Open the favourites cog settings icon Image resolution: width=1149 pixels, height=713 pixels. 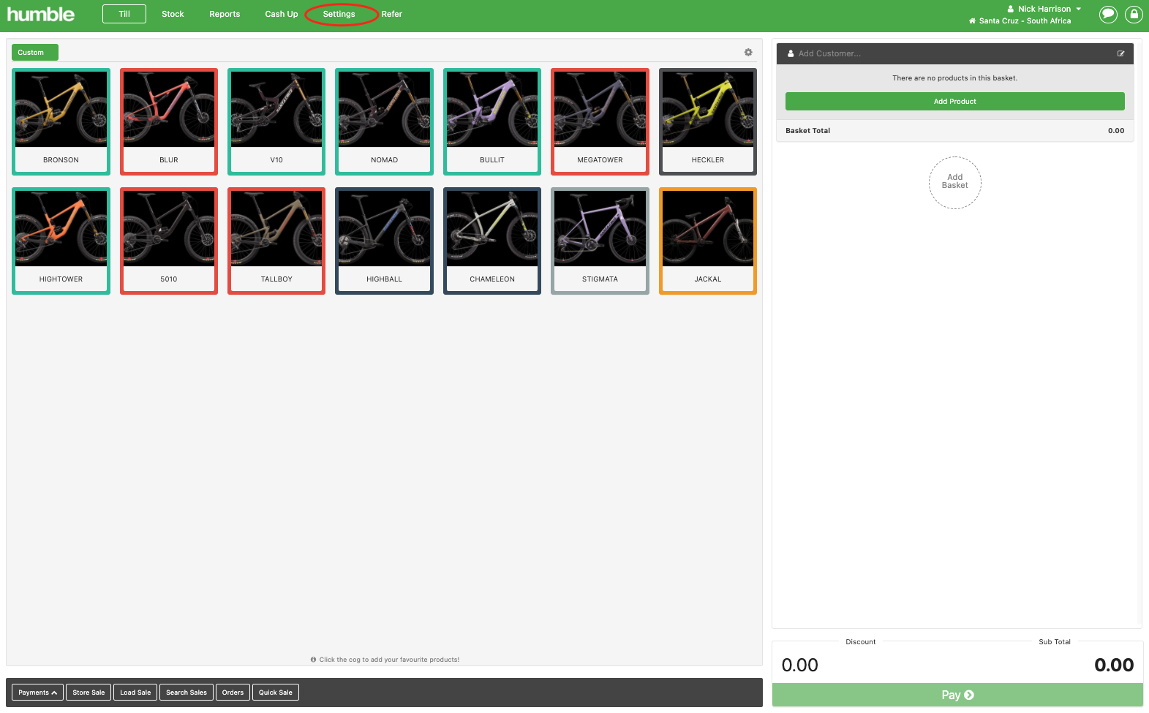point(748,53)
